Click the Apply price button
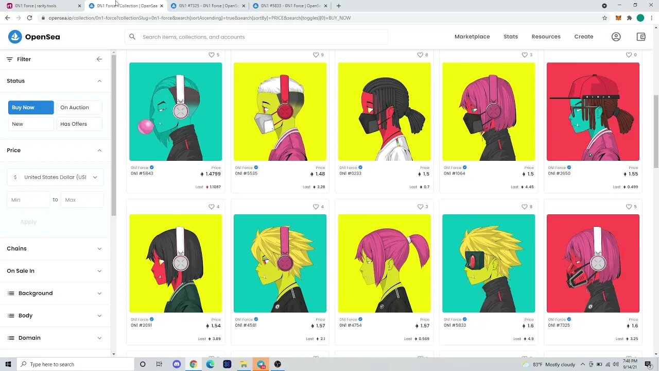Screen dimensions: 659x371 28,222
